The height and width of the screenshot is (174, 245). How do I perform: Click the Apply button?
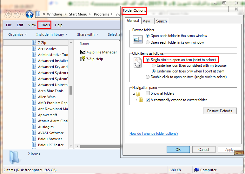pos(229,150)
